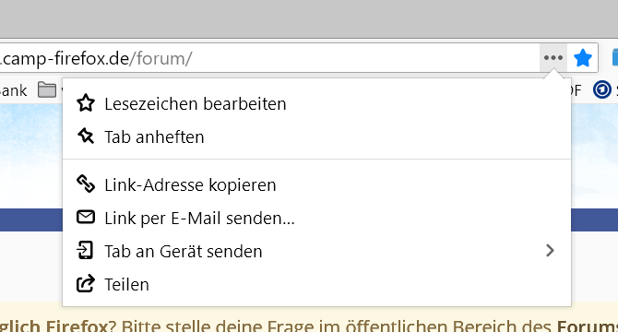
Task: Click the share arrow icon beside Teilen
Action: (x=86, y=283)
